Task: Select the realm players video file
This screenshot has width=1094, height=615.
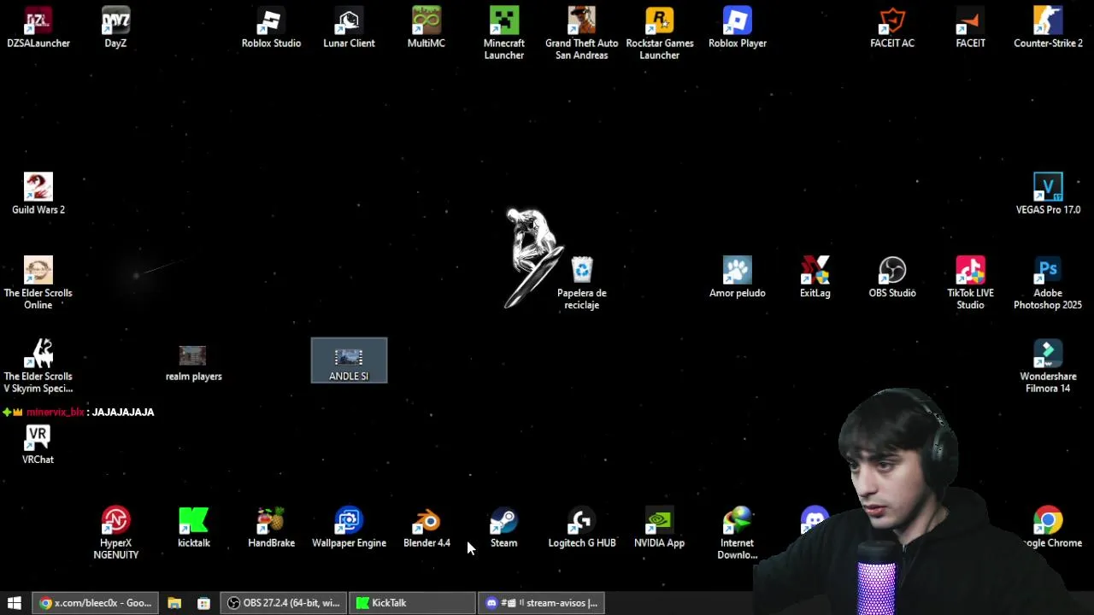Action: [x=193, y=362]
